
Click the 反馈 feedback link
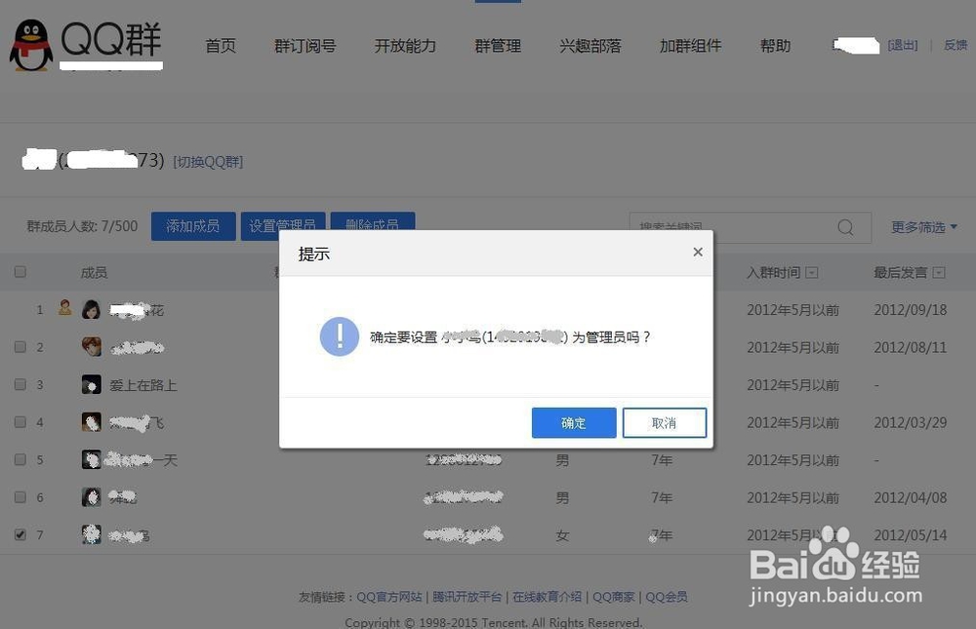coord(956,45)
